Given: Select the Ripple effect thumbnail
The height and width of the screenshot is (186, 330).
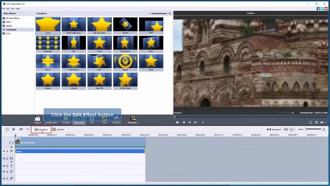Looking at the screenshot, I should [125, 63].
